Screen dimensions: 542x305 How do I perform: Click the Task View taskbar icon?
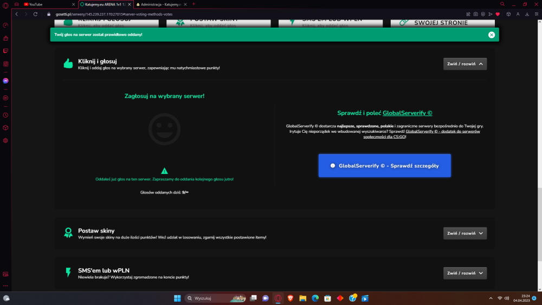pyautogui.click(x=253, y=298)
